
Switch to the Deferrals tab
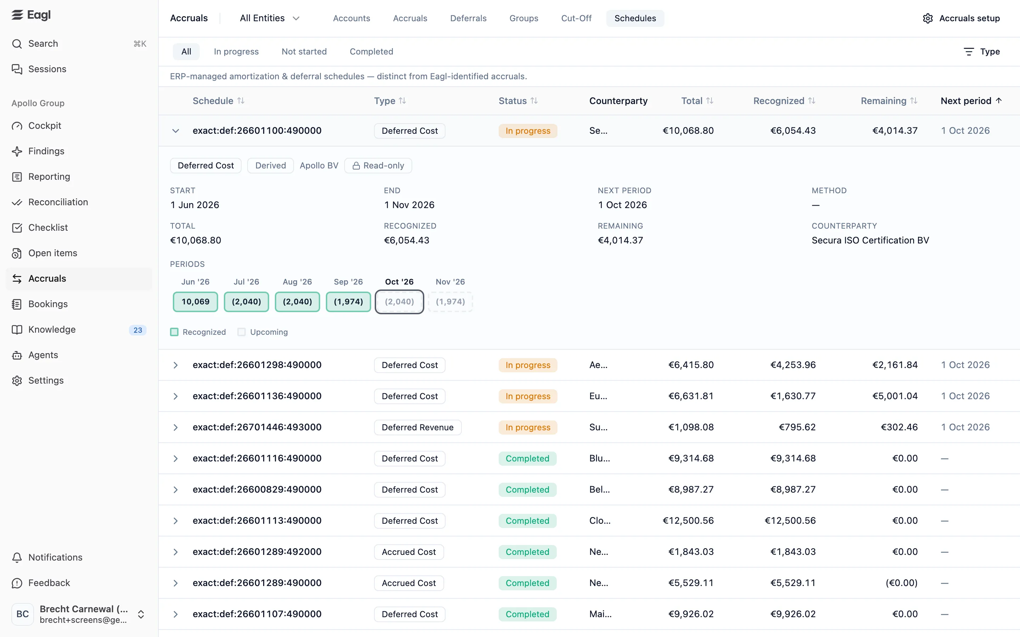point(468,18)
